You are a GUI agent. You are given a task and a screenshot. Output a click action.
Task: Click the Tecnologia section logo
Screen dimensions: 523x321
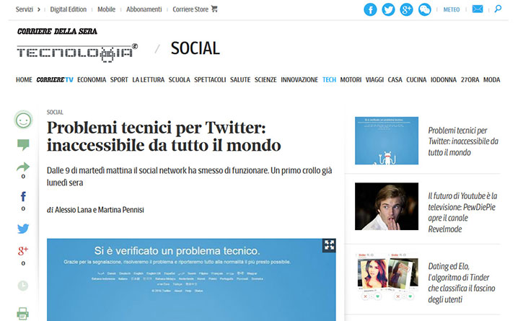77,53
